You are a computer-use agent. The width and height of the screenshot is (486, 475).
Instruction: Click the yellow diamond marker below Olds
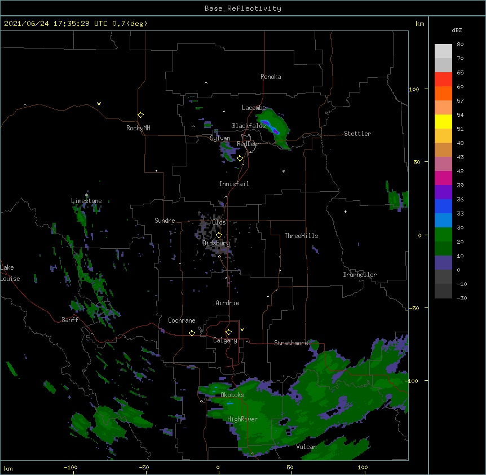coord(219,235)
